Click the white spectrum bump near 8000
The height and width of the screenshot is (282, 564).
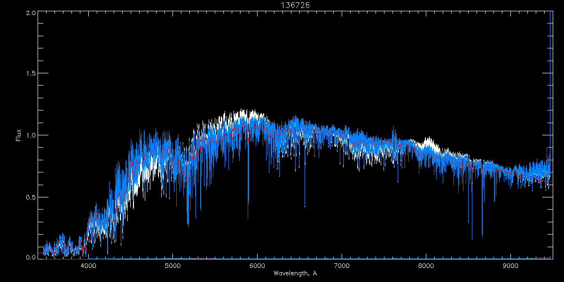tap(428, 140)
